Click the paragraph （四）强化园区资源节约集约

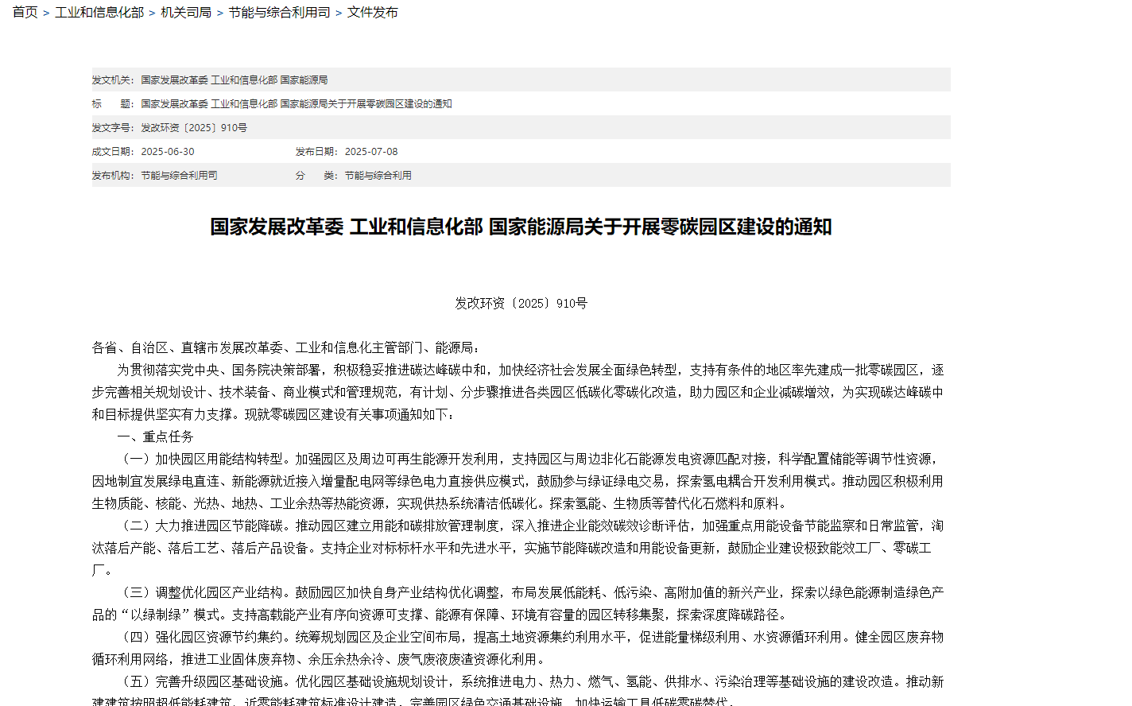tap(518, 648)
